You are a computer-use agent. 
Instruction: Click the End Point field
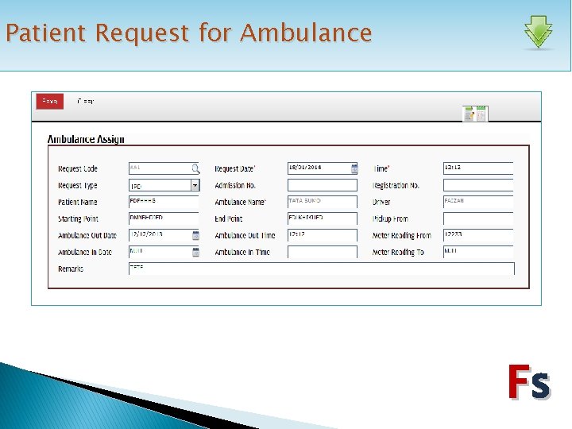pos(323,218)
